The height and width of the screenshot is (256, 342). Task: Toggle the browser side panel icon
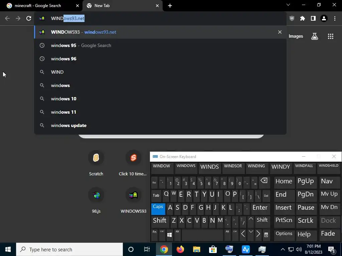click(313, 18)
